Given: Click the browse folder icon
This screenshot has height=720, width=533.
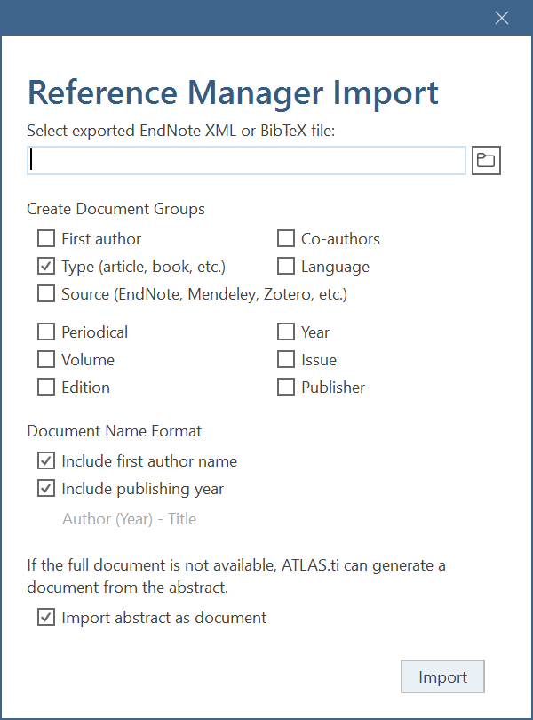Looking at the screenshot, I should click(x=486, y=160).
